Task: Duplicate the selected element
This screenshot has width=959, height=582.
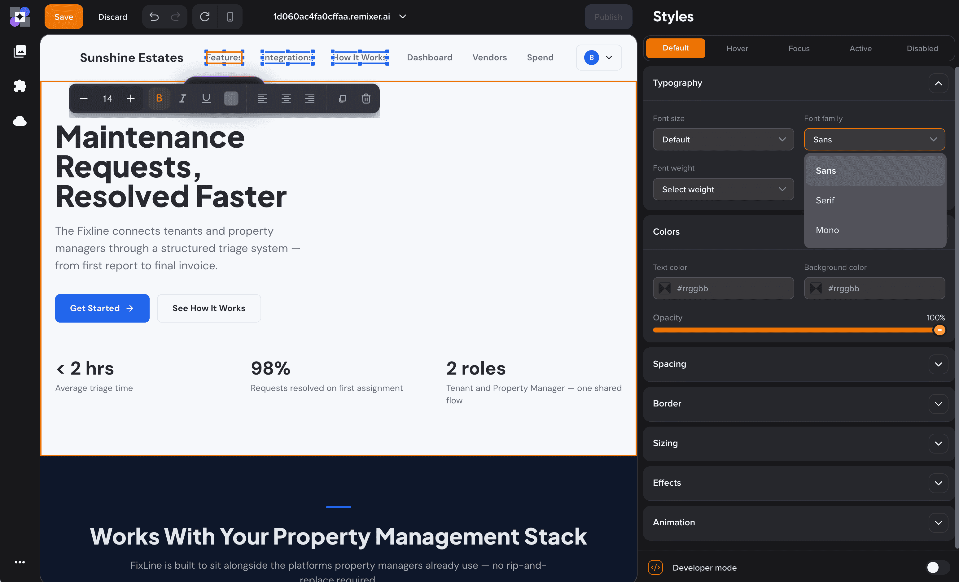Action: [343, 98]
